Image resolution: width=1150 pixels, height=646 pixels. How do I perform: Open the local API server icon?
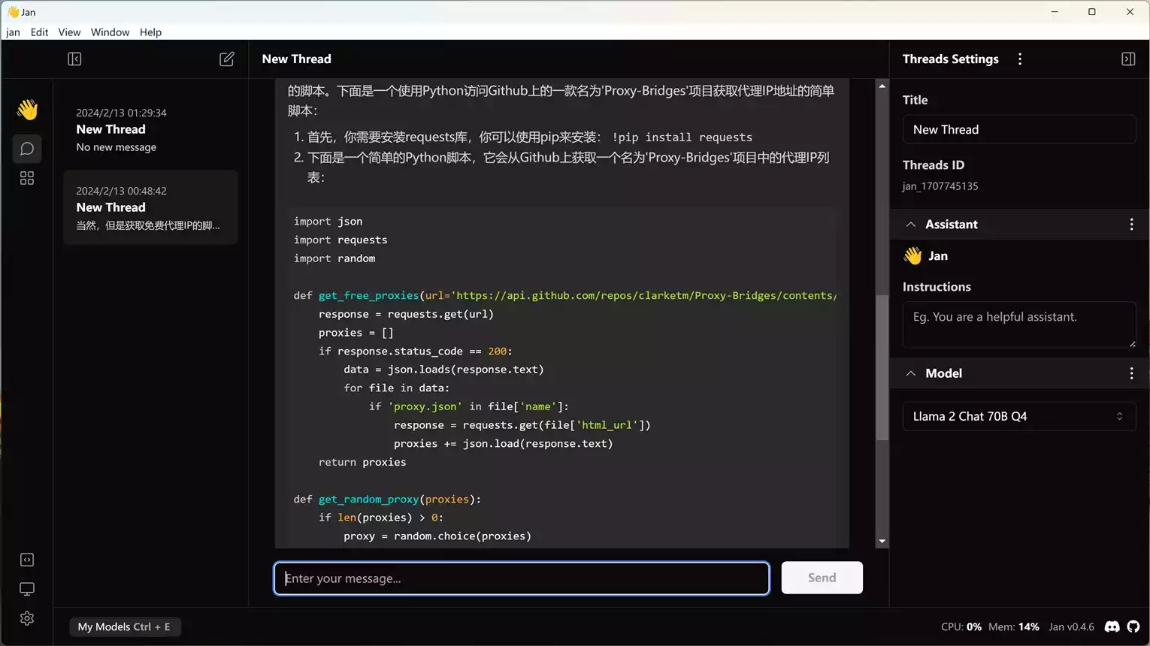27,560
